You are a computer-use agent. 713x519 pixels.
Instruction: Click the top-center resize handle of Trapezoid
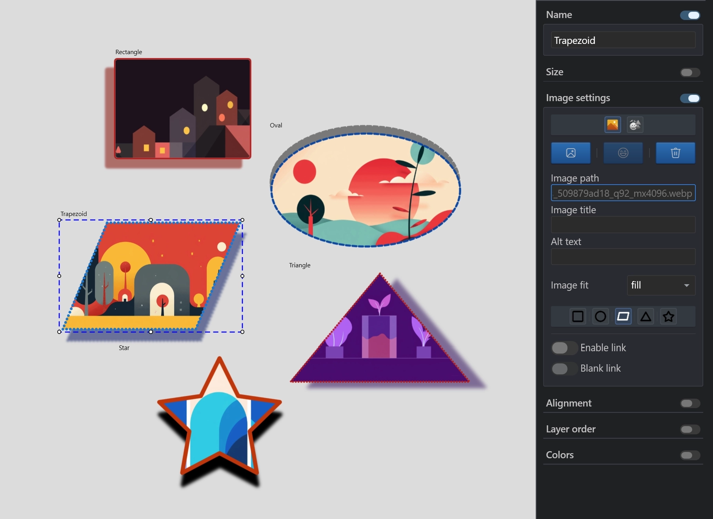click(x=151, y=220)
